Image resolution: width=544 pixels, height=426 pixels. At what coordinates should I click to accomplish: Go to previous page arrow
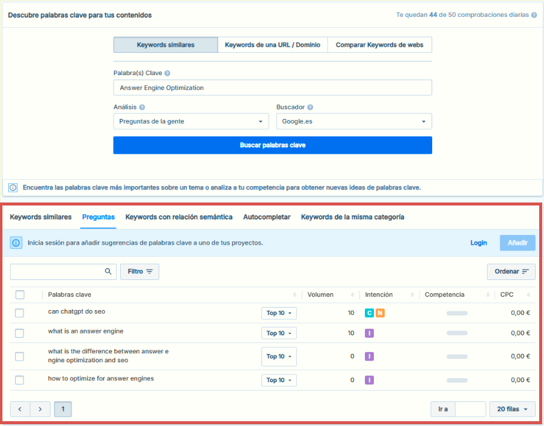pyautogui.click(x=20, y=409)
